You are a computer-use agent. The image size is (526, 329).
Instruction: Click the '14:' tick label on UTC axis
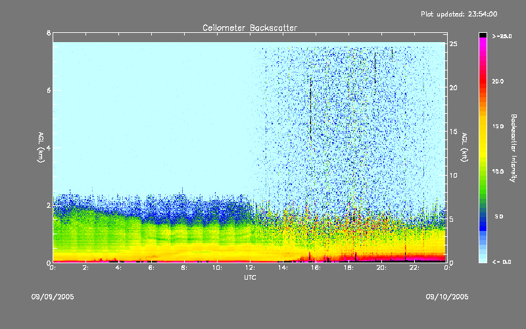point(283,268)
